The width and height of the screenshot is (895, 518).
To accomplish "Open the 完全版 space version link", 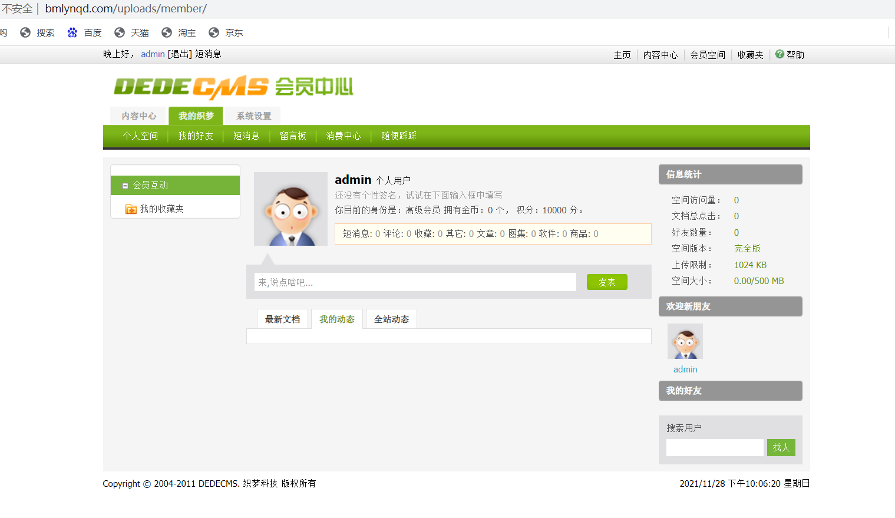I will [x=747, y=248].
